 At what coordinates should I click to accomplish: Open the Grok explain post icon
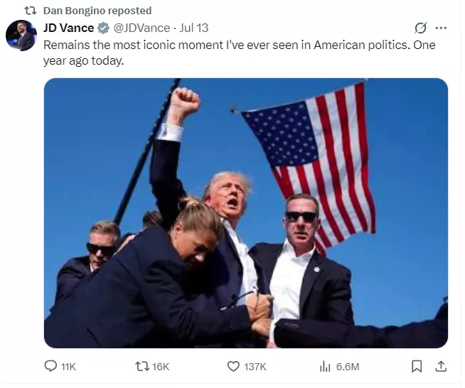pos(420,28)
